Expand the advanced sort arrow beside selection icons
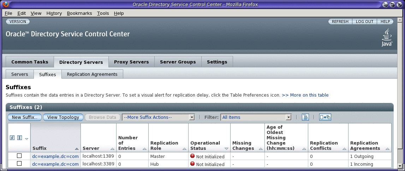405x171 pixels. 26,139
